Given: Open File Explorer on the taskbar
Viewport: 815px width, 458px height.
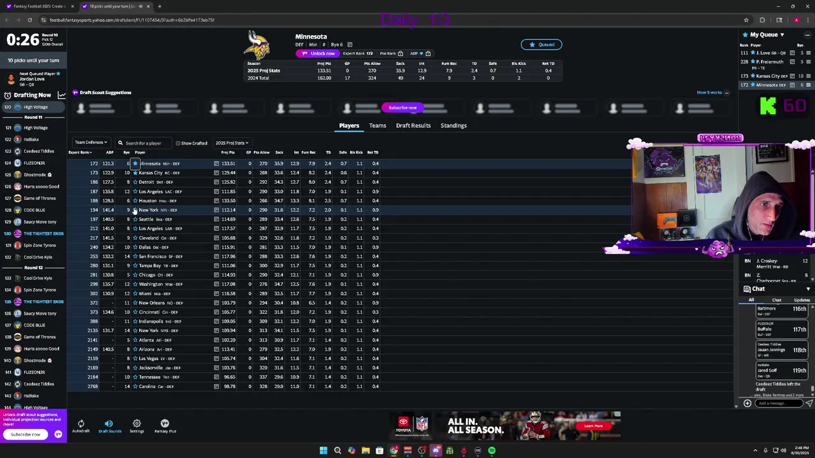Looking at the screenshot, I should pos(365,450).
